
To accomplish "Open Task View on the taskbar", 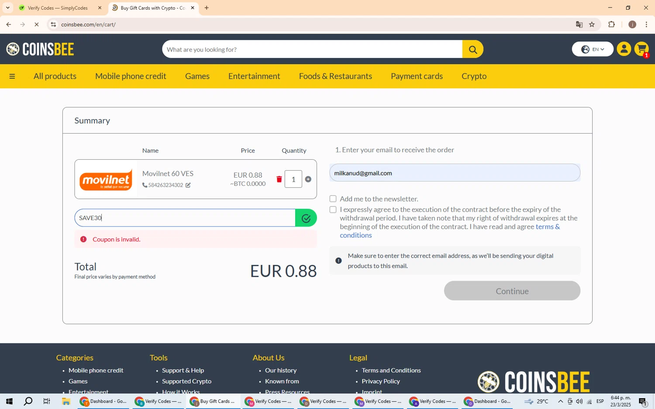I will tap(47, 402).
